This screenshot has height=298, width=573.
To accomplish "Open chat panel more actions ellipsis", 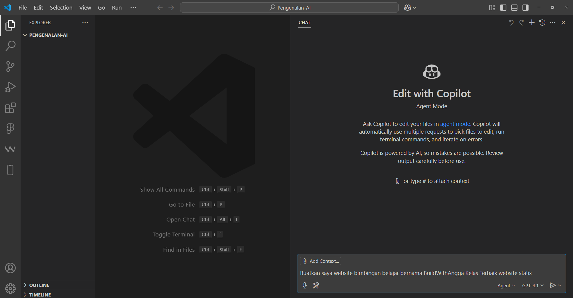I will pos(553,22).
